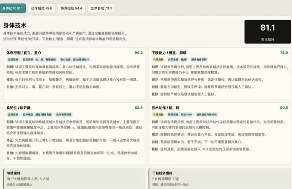Screen dimensions: 292x189
Task: Click 直接指标 tag in 柔韧性 card
Action: [13, 115]
